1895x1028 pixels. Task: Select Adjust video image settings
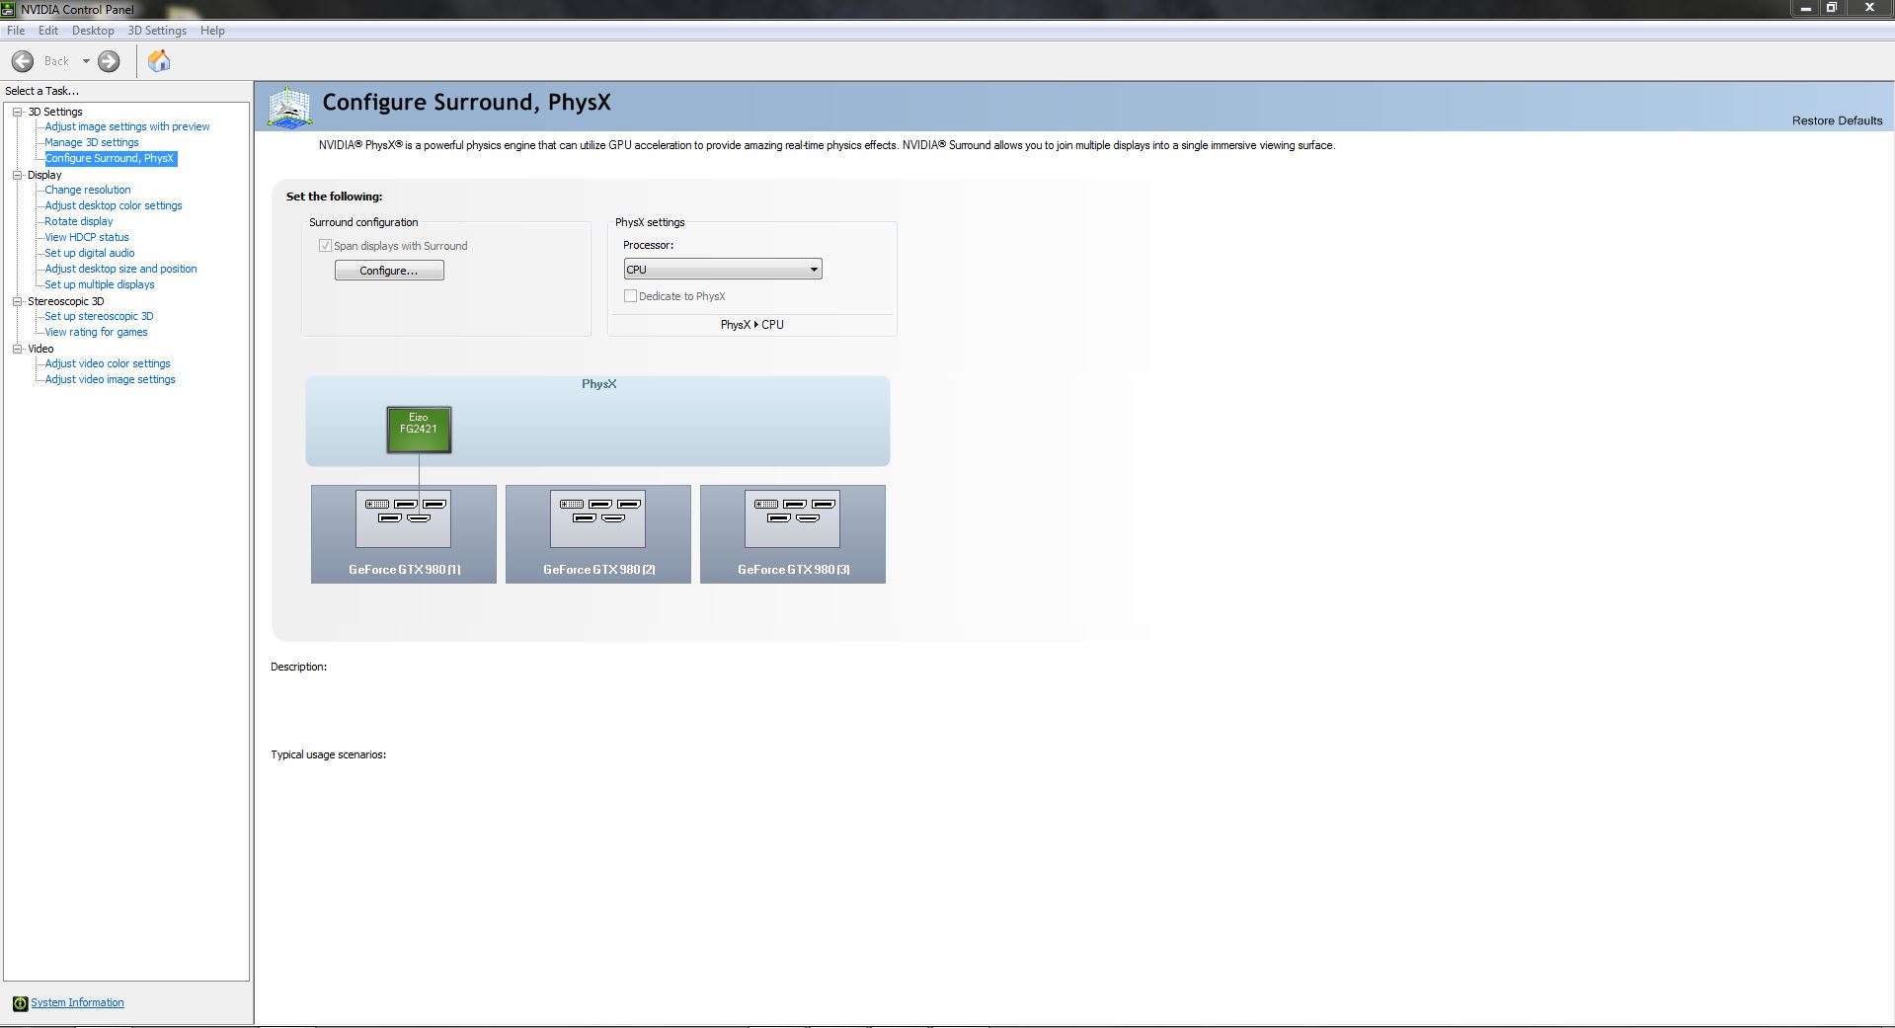pos(110,379)
